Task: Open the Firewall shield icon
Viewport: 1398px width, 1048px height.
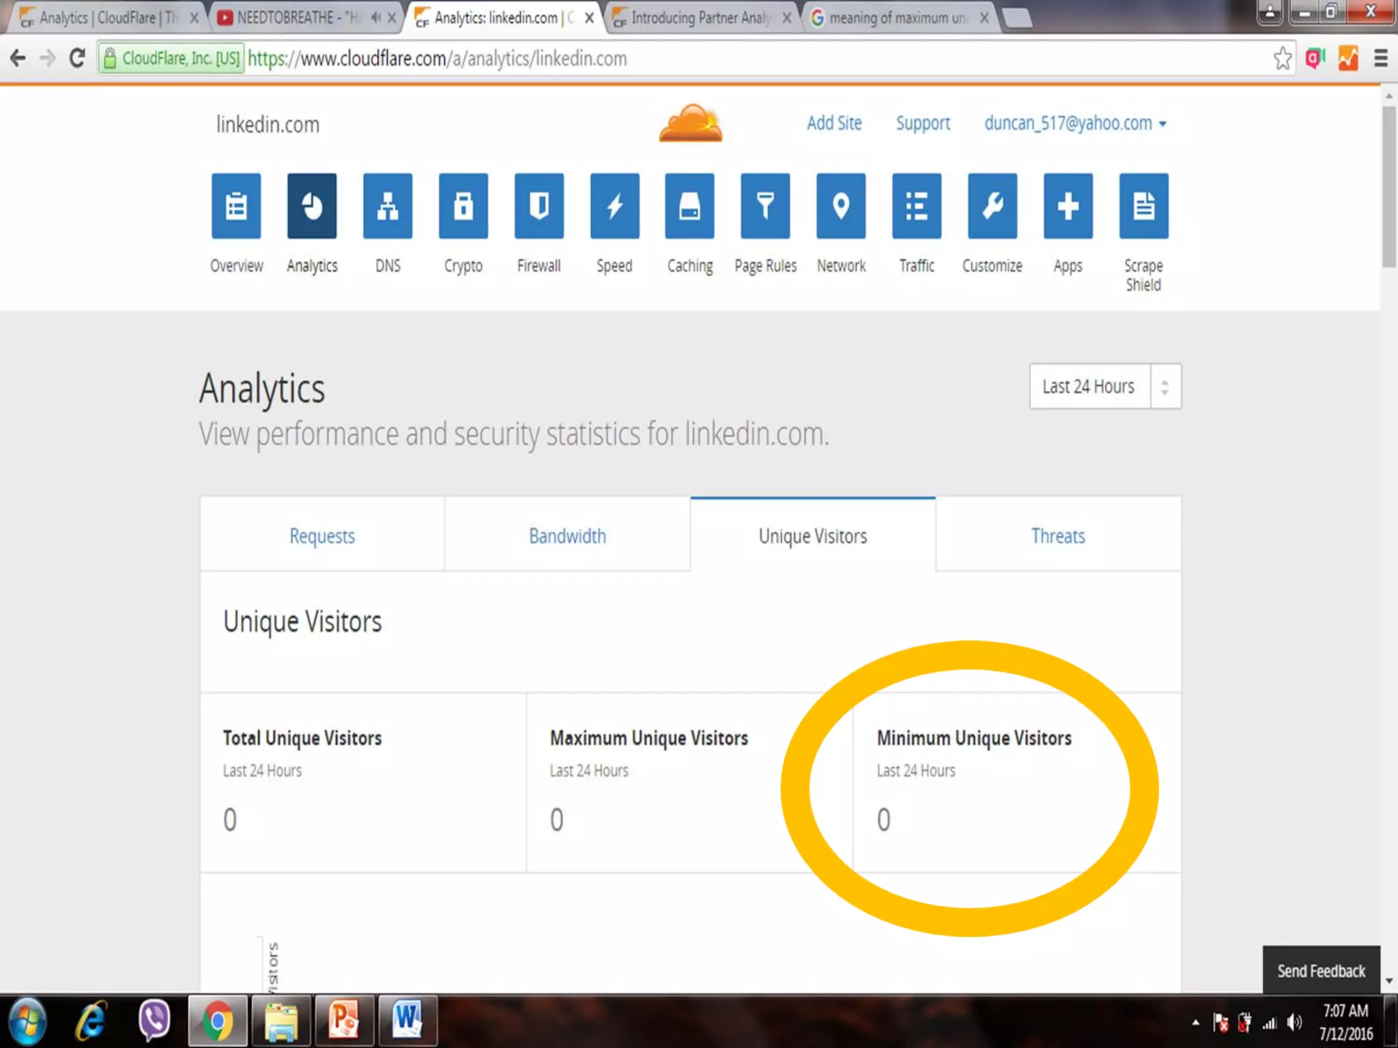Action: 539,206
